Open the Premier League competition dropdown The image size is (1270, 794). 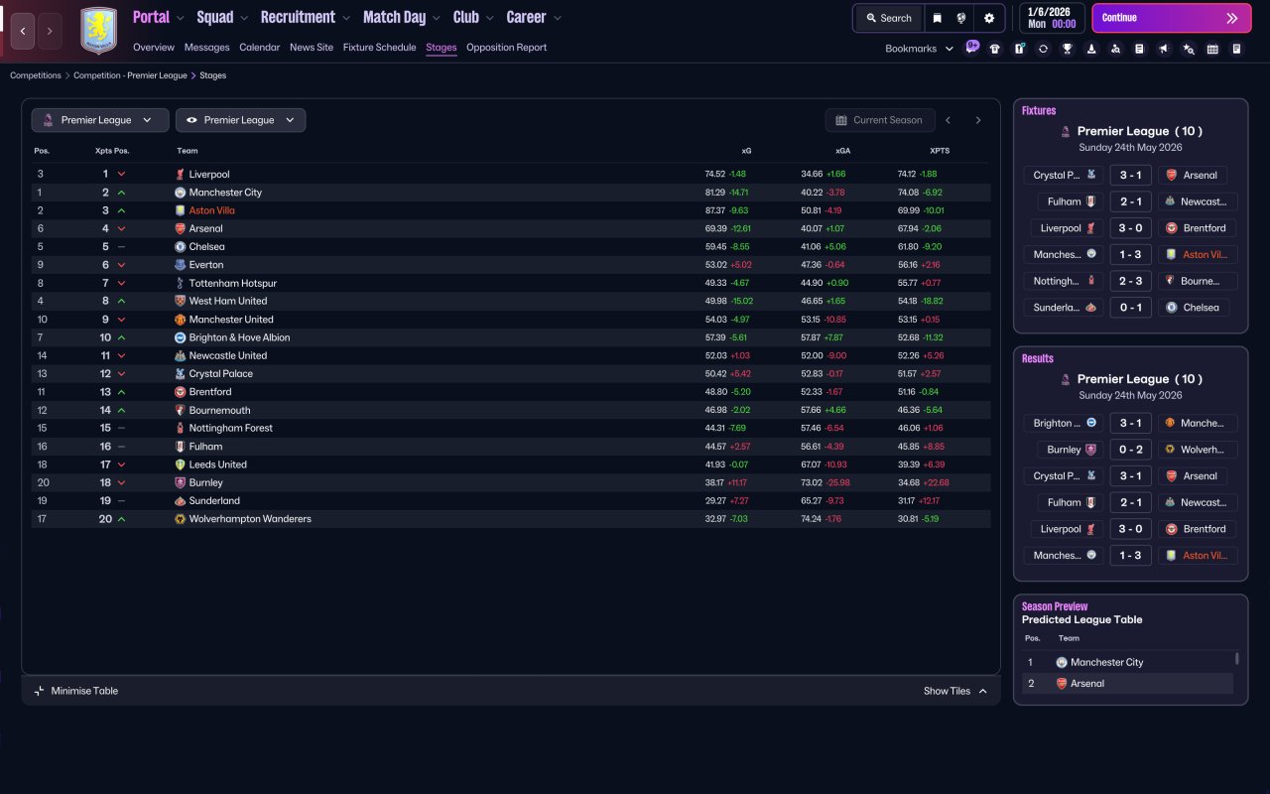tap(98, 120)
